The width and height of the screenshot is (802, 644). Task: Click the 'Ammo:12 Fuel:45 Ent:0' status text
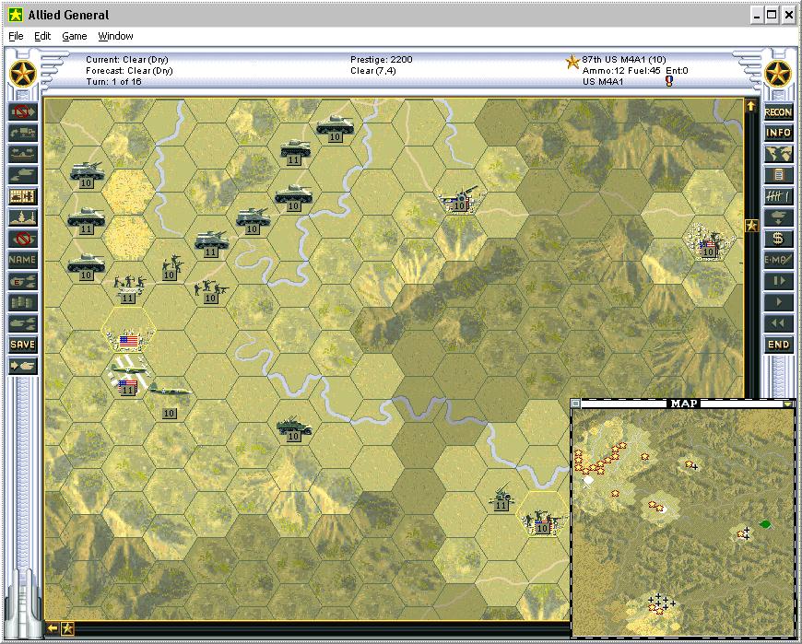click(x=635, y=71)
